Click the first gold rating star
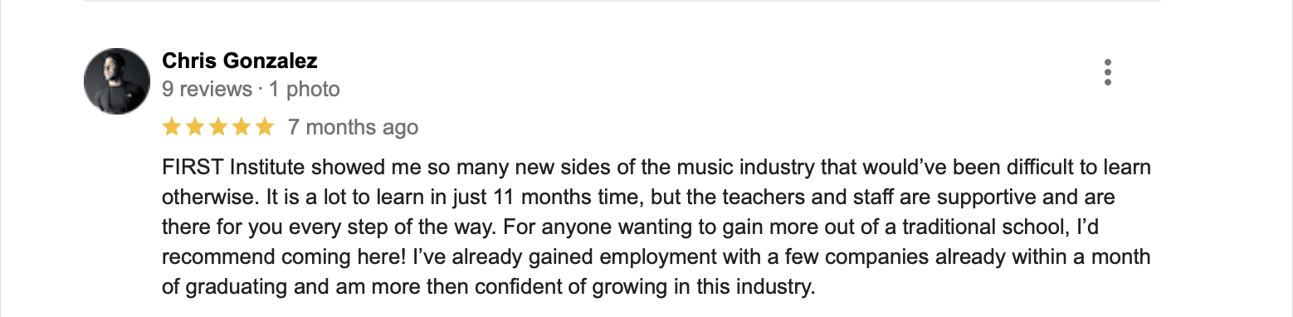 [172, 127]
